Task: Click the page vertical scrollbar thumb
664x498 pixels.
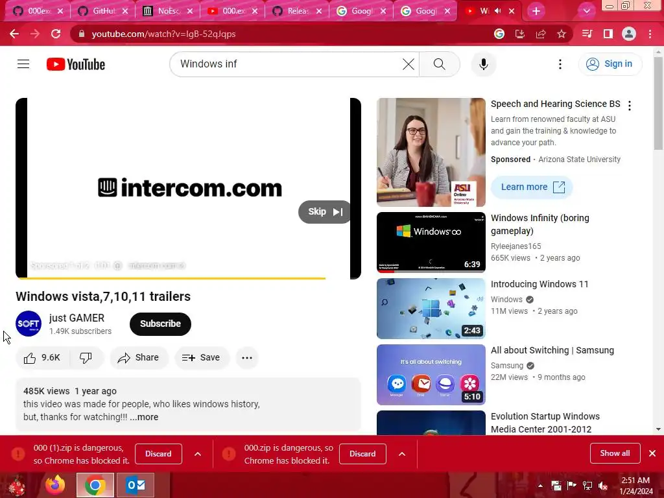Action: (x=658, y=103)
